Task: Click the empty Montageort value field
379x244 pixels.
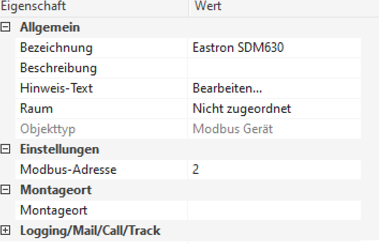Action: click(x=273, y=210)
